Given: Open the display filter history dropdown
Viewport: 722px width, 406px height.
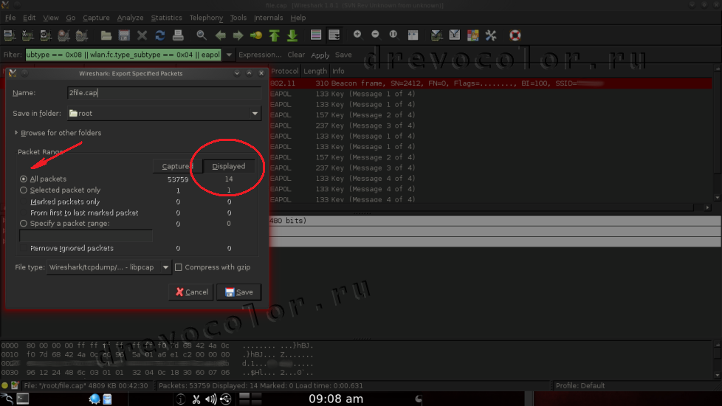Looking at the screenshot, I should click(229, 55).
